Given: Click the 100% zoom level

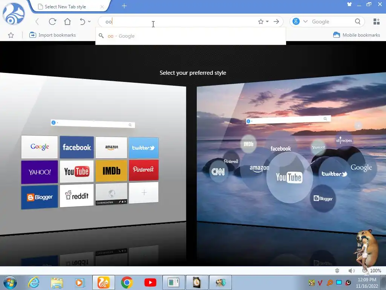Looking at the screenshot, I should tap(375, 270).
